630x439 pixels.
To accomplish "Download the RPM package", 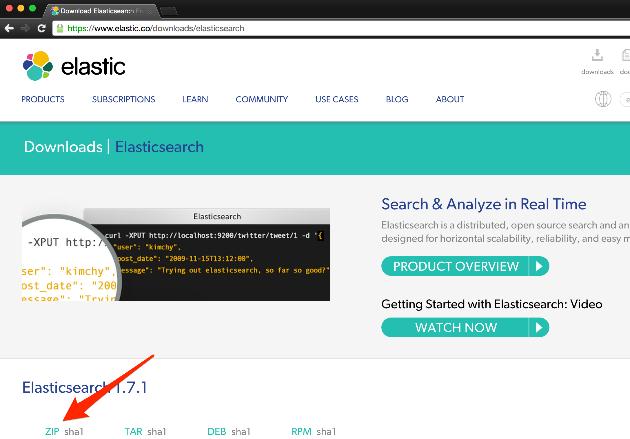I will 301,431.
